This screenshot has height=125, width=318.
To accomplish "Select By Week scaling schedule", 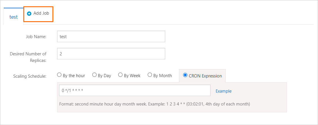I will click(120, 75).
